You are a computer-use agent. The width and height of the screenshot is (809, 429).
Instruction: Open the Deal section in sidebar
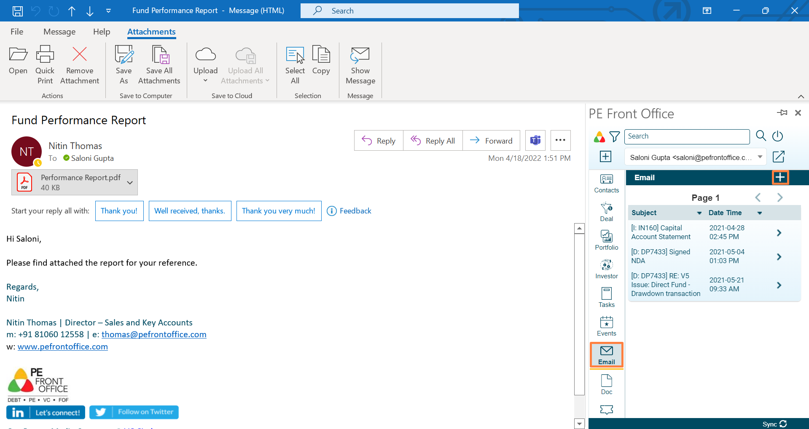(x=606, y=212)
